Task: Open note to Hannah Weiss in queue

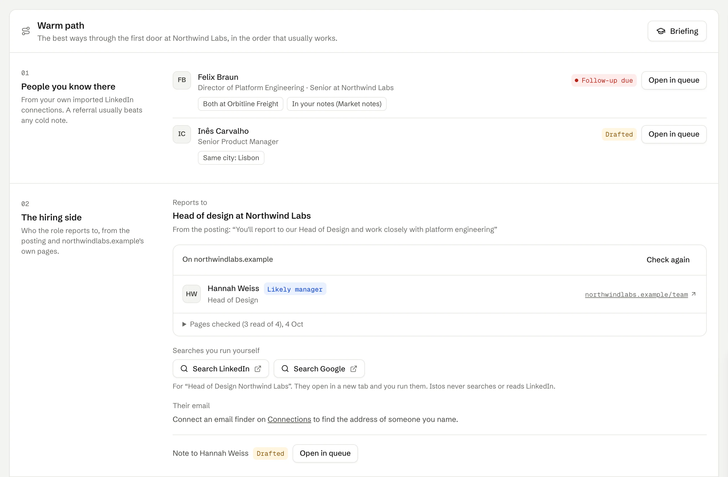Action: (x=325, y=453)
